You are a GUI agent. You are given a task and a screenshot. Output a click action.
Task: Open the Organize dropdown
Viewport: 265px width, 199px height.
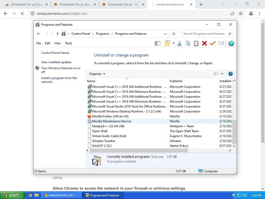(97, 74)
